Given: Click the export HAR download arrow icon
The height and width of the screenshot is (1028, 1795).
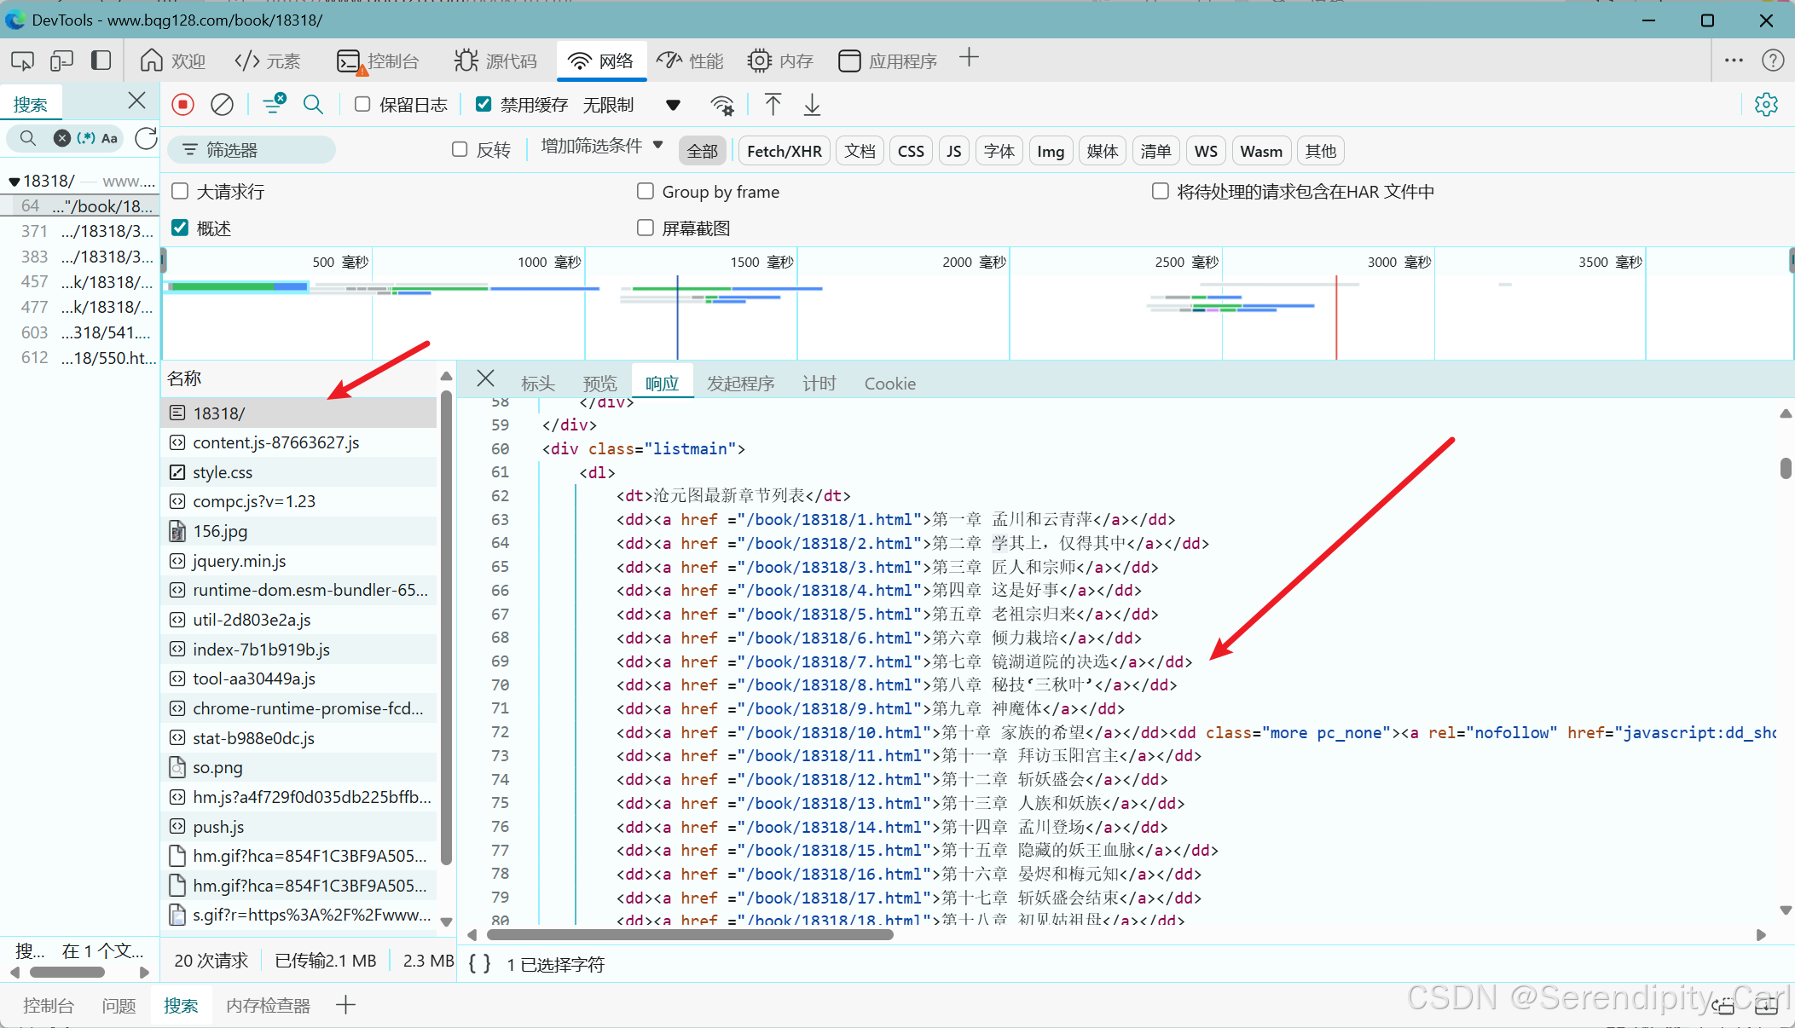Looking at the screenshot, I should pyautogui.click(x=812, y=105).
